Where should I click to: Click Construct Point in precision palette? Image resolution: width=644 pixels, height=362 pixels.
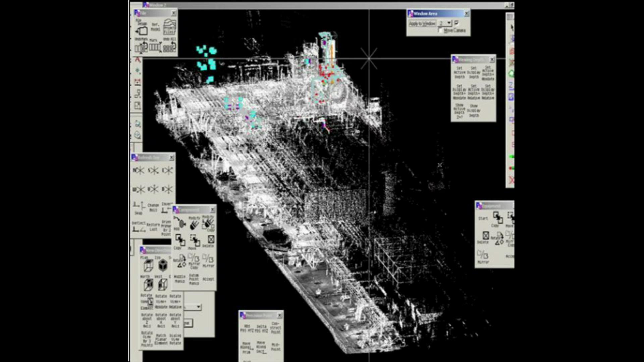pyautogui.click(x=275, y=328)
